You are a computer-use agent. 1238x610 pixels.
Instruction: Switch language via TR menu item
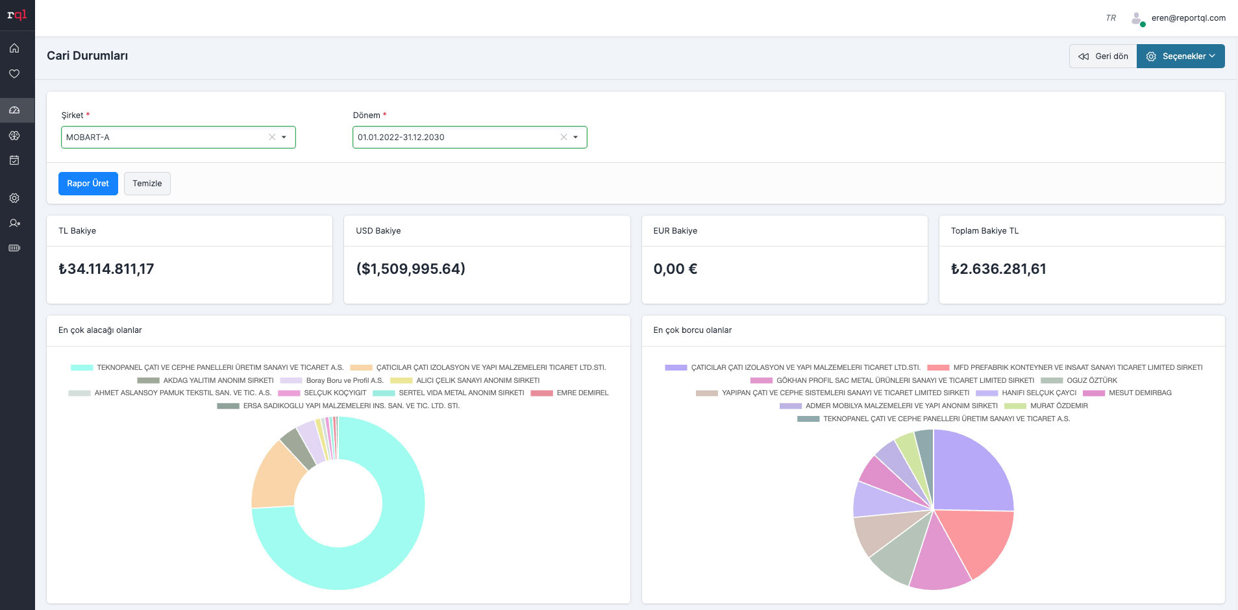[x=1111, y=18]
